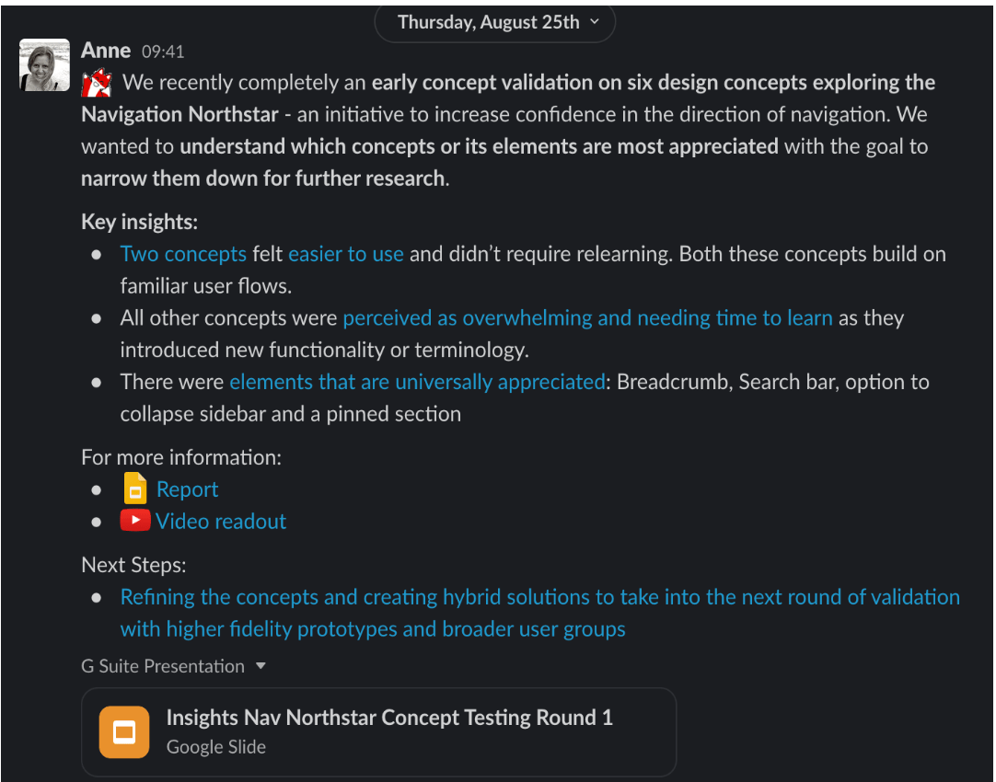Click the Google Slides icon beside Report
This screenshot has height=782, width=996.
[x=134, y=489]
